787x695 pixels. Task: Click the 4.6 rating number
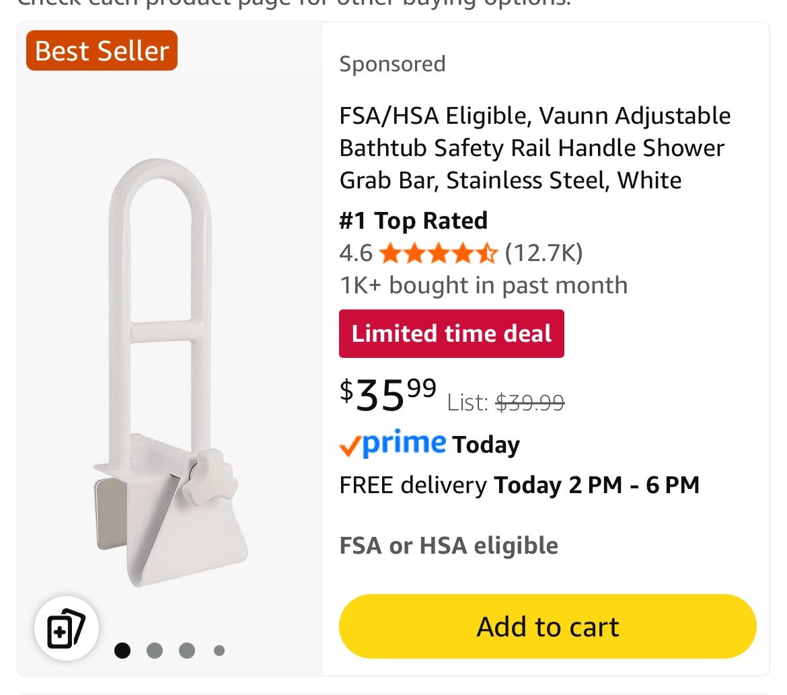(x=356, y=253)
